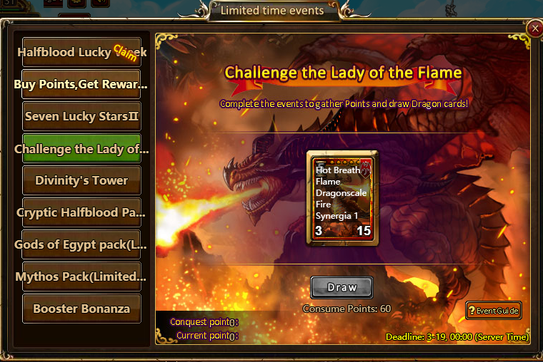This screenshot has width=543, height=362.
Task: Select Mythos Pack (Limited) event
Action: tap(81, 276)
